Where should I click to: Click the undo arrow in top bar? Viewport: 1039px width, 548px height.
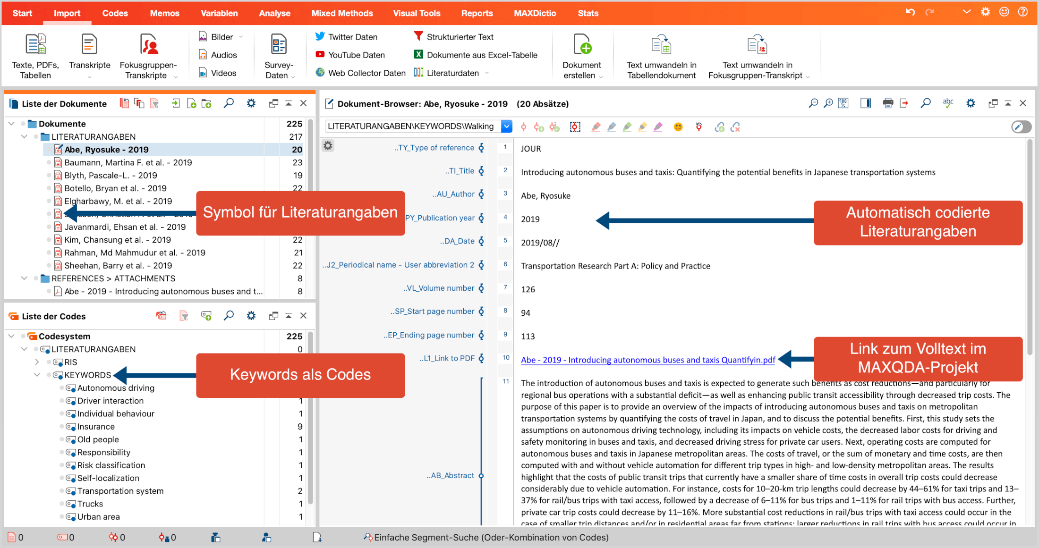click(x=911, y=12)
